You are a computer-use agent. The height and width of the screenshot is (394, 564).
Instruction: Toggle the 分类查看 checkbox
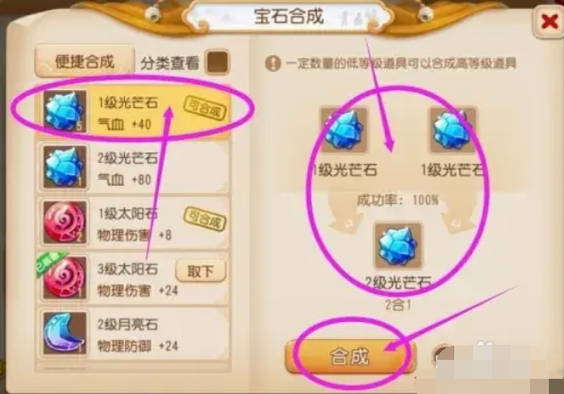point(217,62)
